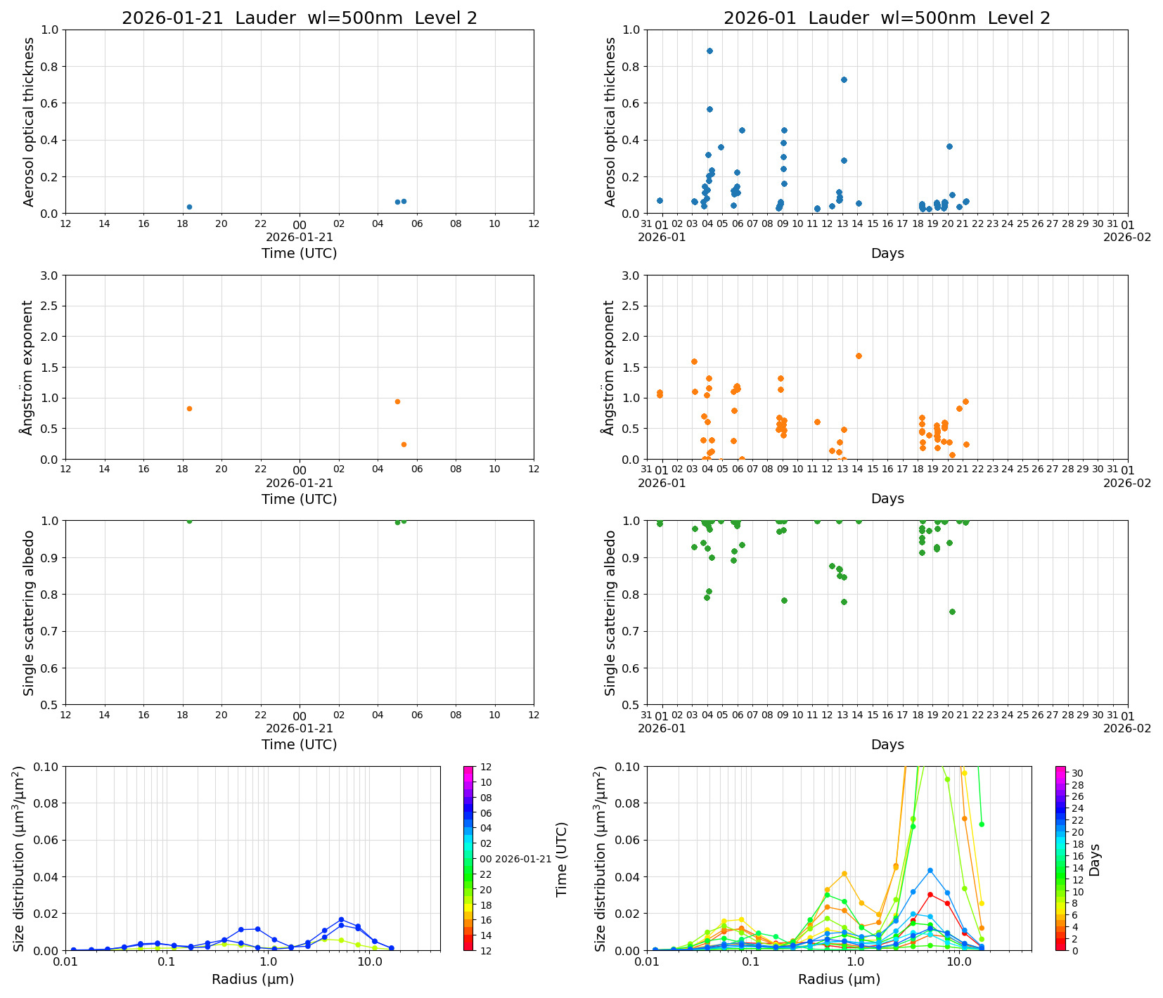Click daily Aerosol optical thickness y-axis label
The height and width of the screenshot is (998, 1163).
[x=29, y=122]
